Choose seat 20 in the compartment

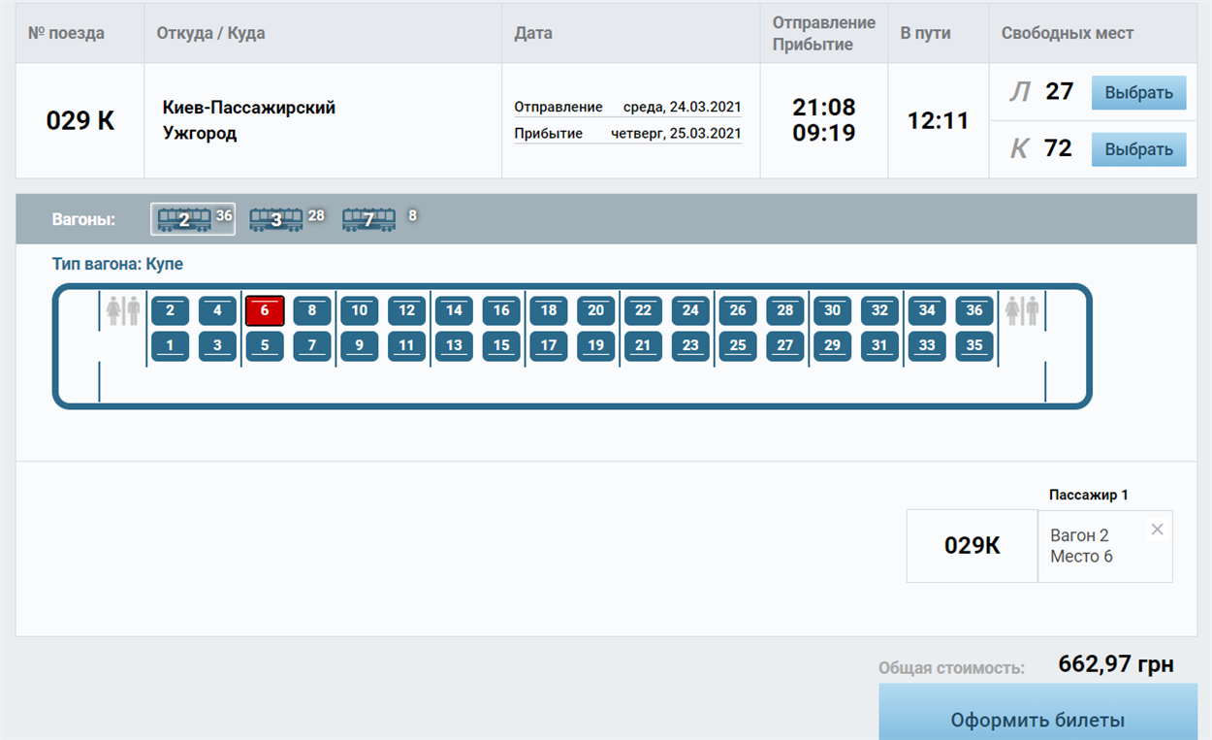[x=596, y=310]
